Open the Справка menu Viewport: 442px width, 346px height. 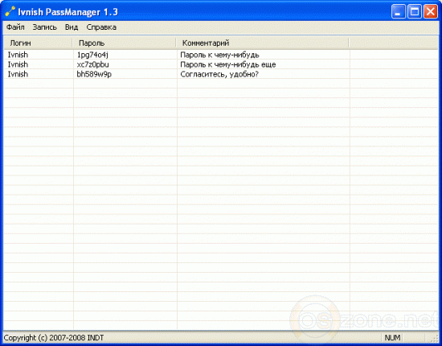point(101,27)
